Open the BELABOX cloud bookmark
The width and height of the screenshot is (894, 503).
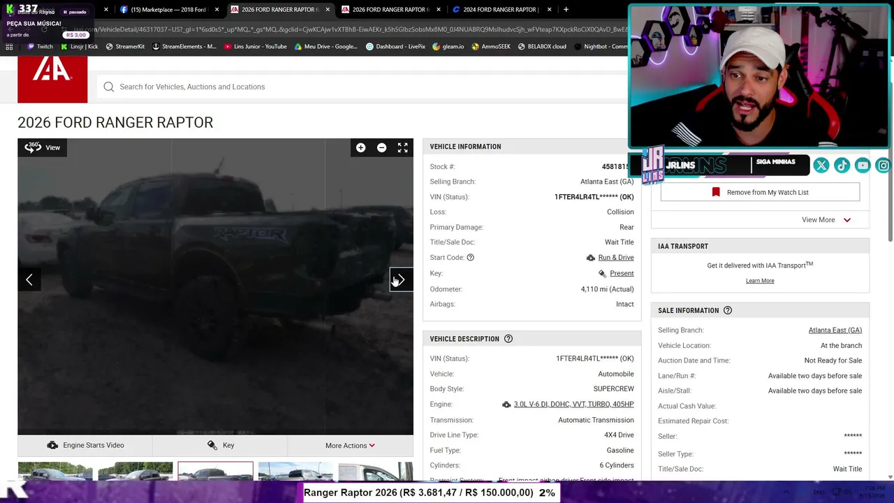pos(542,47)
